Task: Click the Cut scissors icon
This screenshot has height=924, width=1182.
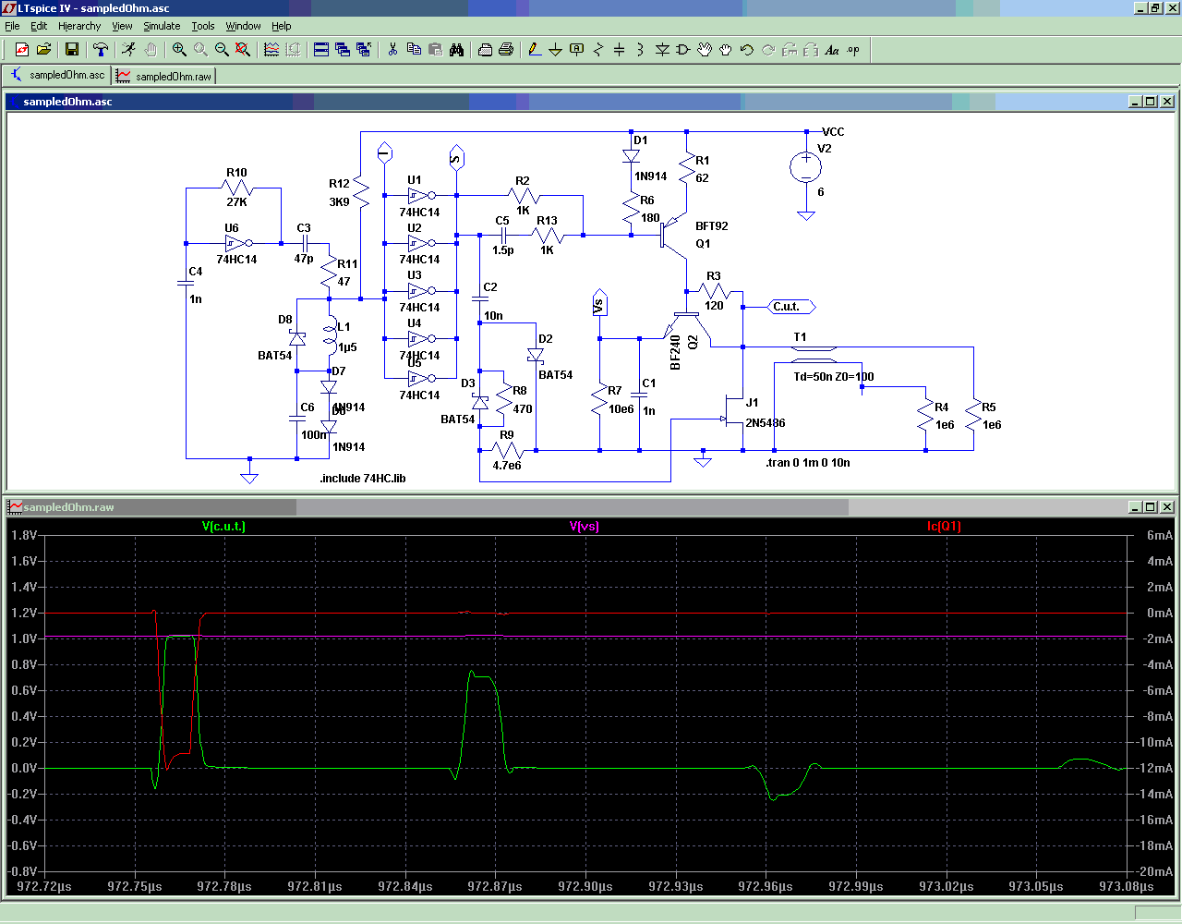Action: tap(392, 50)
